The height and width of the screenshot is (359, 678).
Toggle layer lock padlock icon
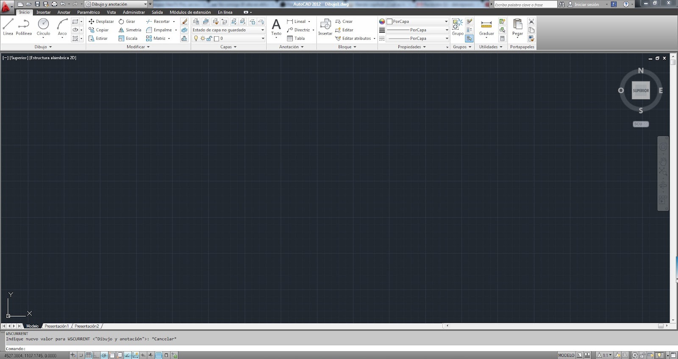coord(209,38)
